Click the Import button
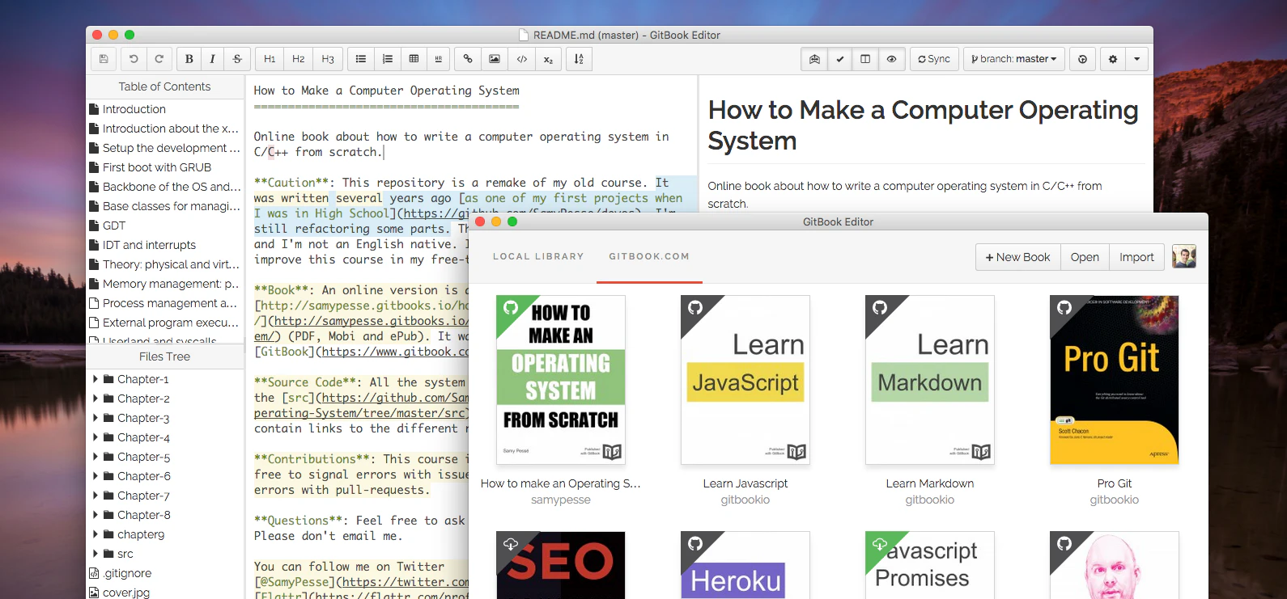 click(1136, 257)
